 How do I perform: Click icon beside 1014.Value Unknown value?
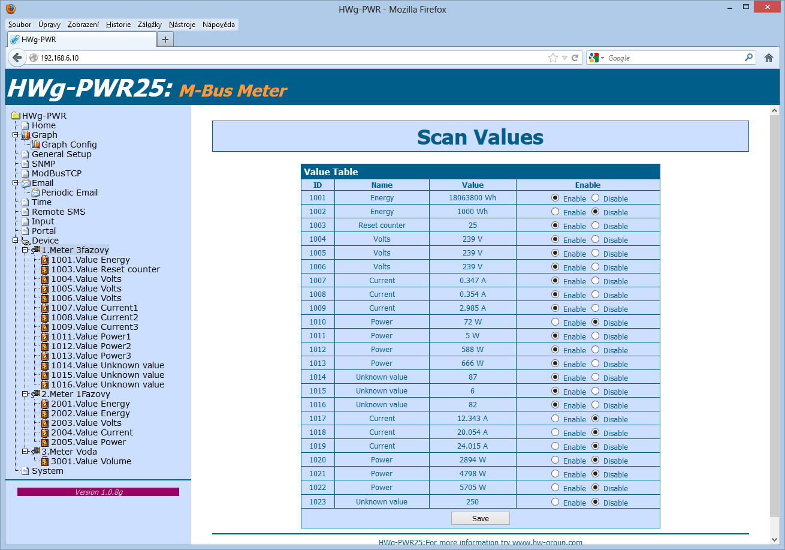[x=45, y=365]
